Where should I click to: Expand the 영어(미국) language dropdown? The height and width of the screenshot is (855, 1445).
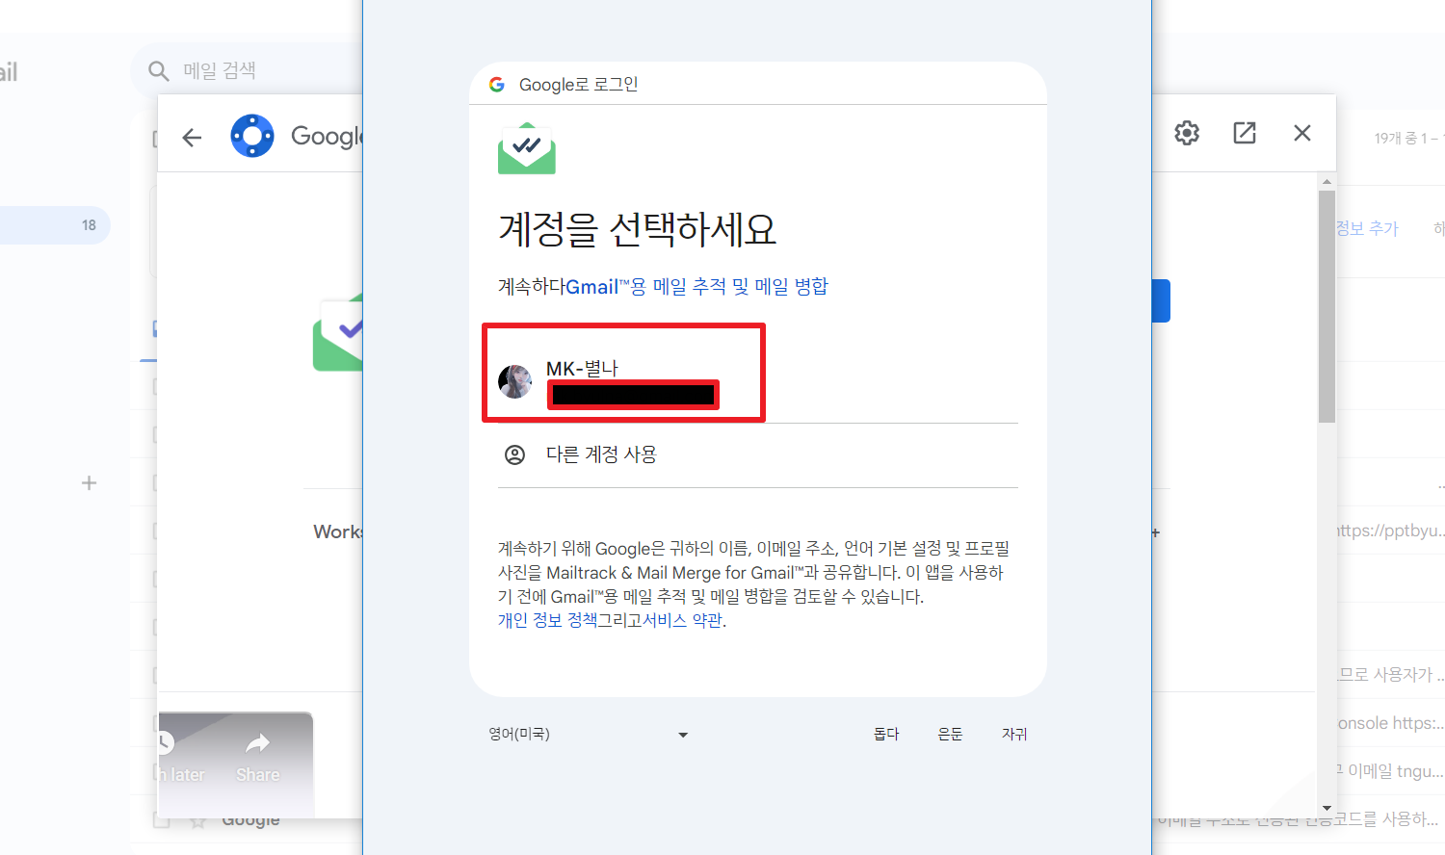point(589,734)
